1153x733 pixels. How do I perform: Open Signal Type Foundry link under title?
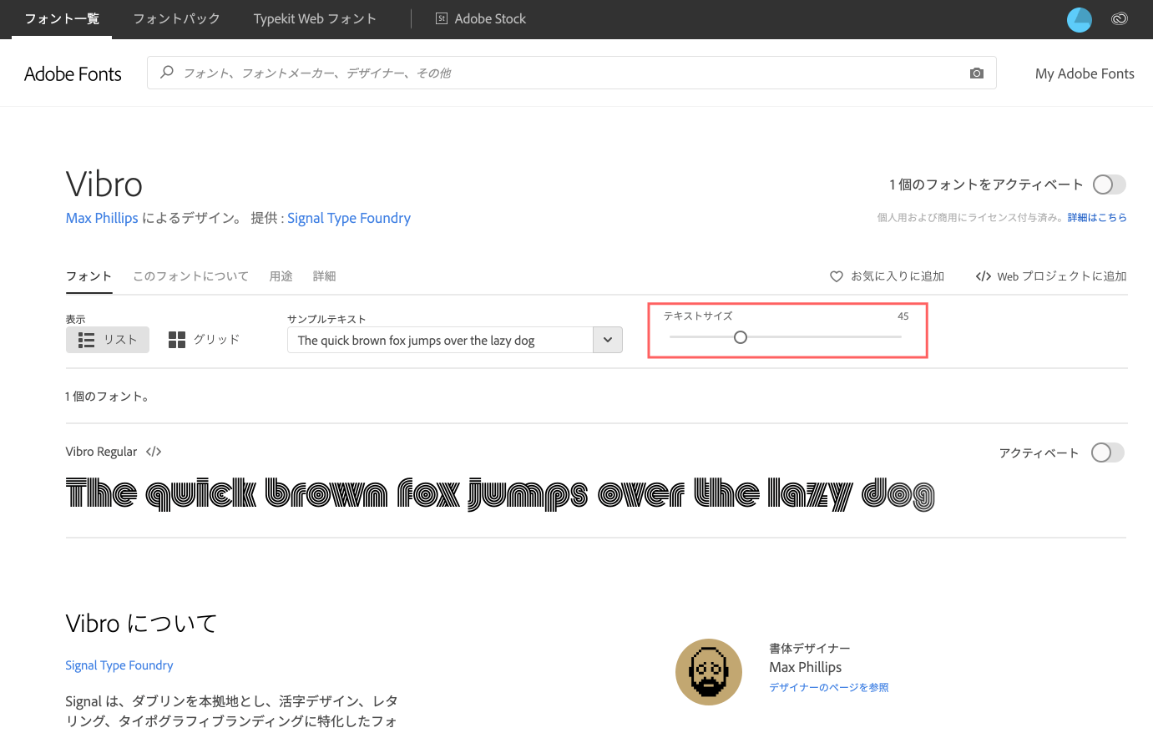coord(349,218)
